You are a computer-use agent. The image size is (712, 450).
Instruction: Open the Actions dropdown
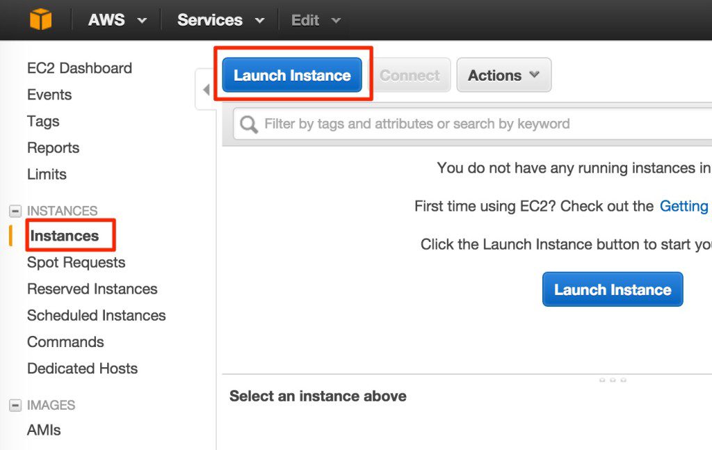503,75
